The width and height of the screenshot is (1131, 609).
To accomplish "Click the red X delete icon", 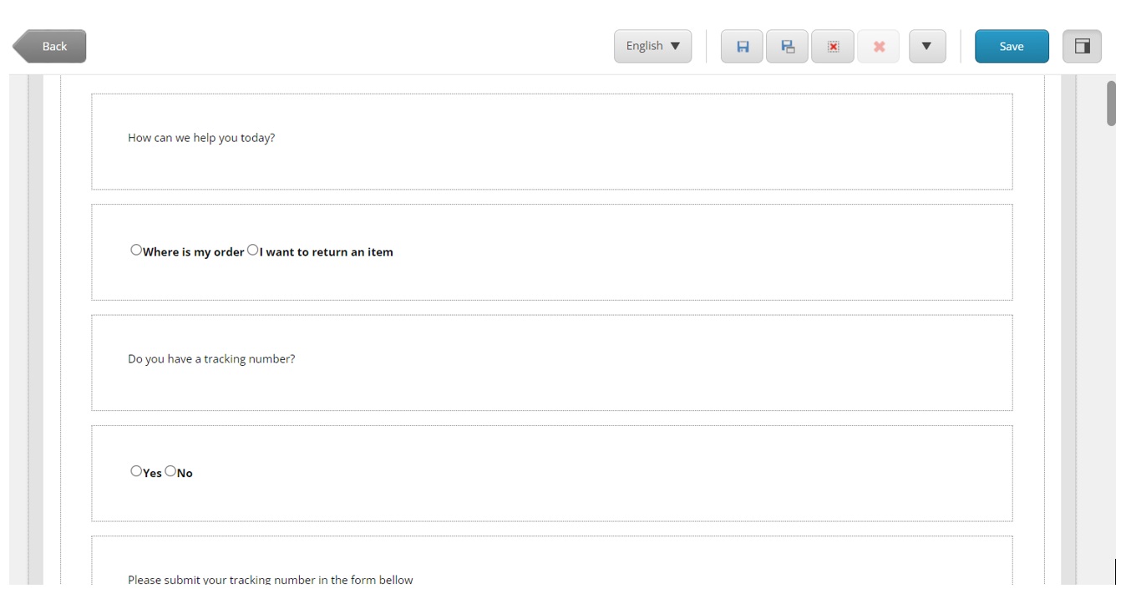I will 878,46.
